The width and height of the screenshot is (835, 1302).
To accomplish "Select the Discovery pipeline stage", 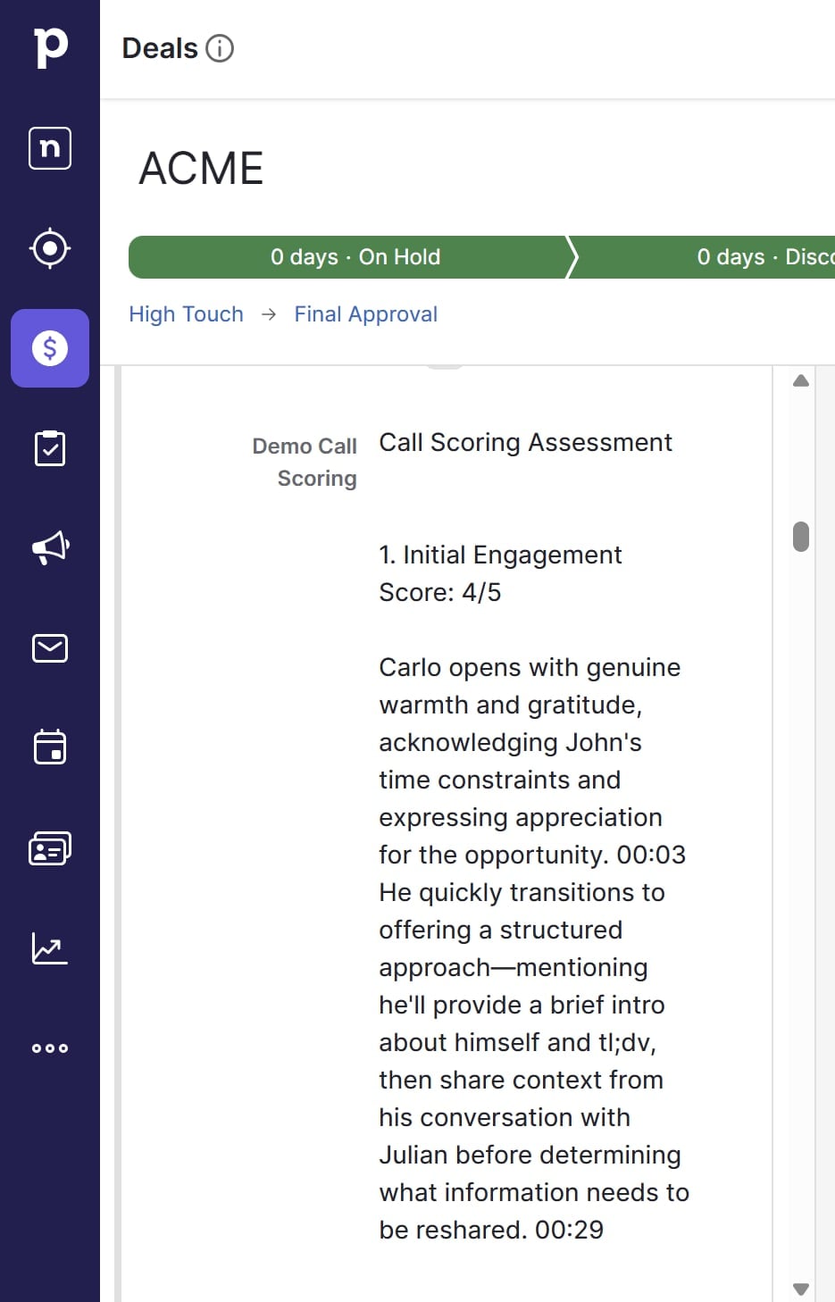I will (x=706, y=257).
